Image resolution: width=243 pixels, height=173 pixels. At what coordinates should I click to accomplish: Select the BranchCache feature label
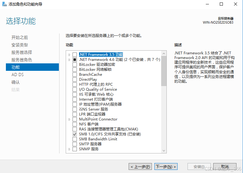click(91, 75)
